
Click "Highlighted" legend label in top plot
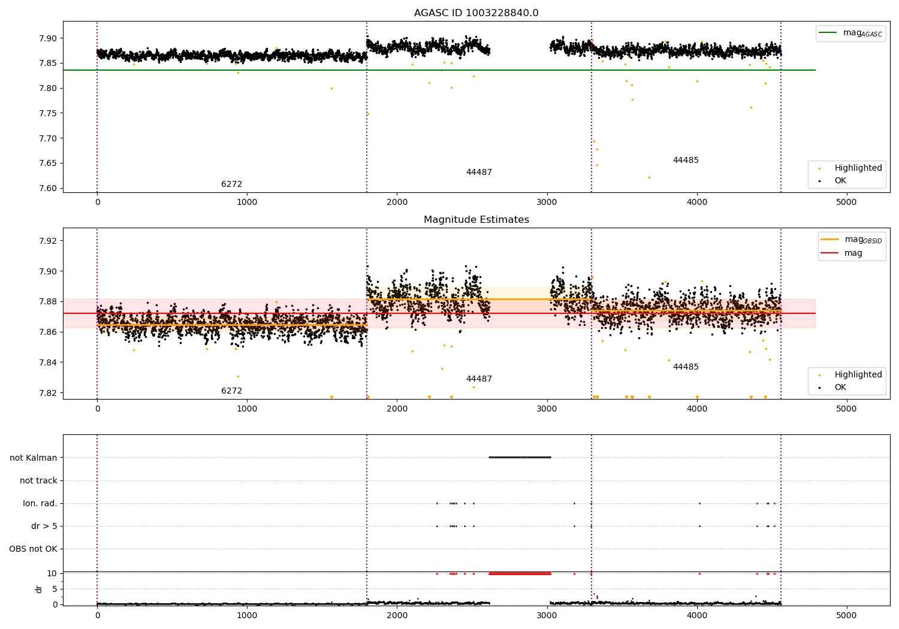click(x=858, y=168)
